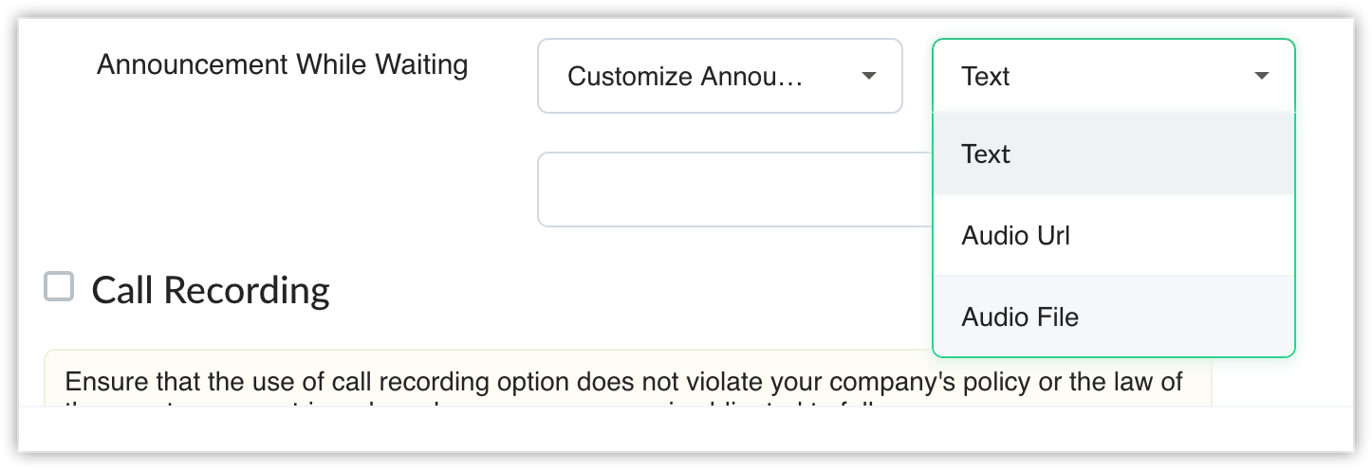
Task: Keep the announcement type as Text in the list
Action: point(986,154)
